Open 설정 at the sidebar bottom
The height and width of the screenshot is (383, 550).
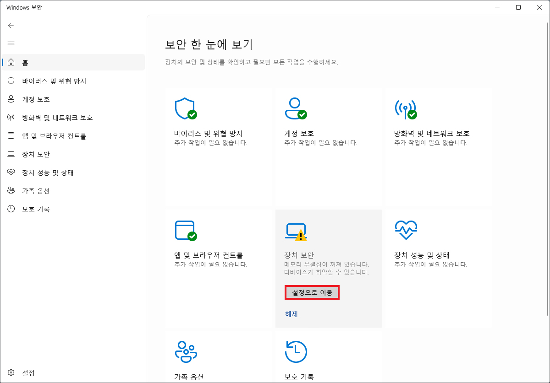(73, 373)
